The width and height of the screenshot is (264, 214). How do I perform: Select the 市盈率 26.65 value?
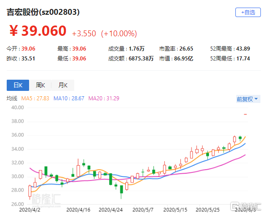tap(186, 49)
